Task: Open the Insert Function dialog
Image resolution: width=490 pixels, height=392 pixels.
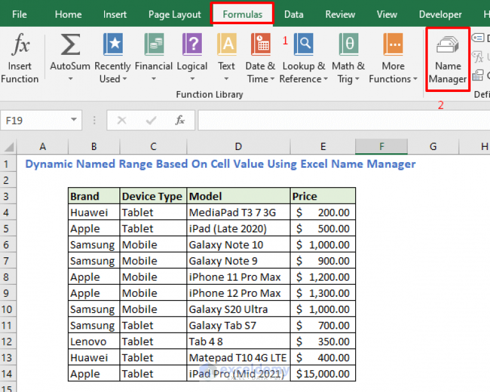Action: point(20,58)
